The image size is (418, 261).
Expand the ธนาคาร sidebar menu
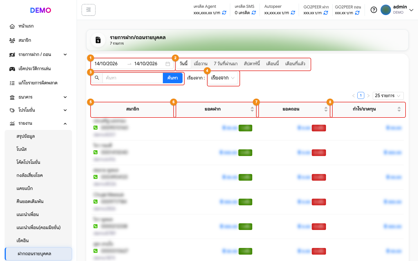pyautogui.click(x=38, y=97)
